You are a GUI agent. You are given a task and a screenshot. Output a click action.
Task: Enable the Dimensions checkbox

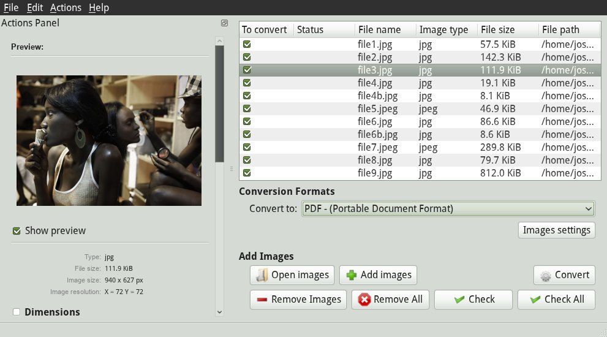(x=17, y=312)
